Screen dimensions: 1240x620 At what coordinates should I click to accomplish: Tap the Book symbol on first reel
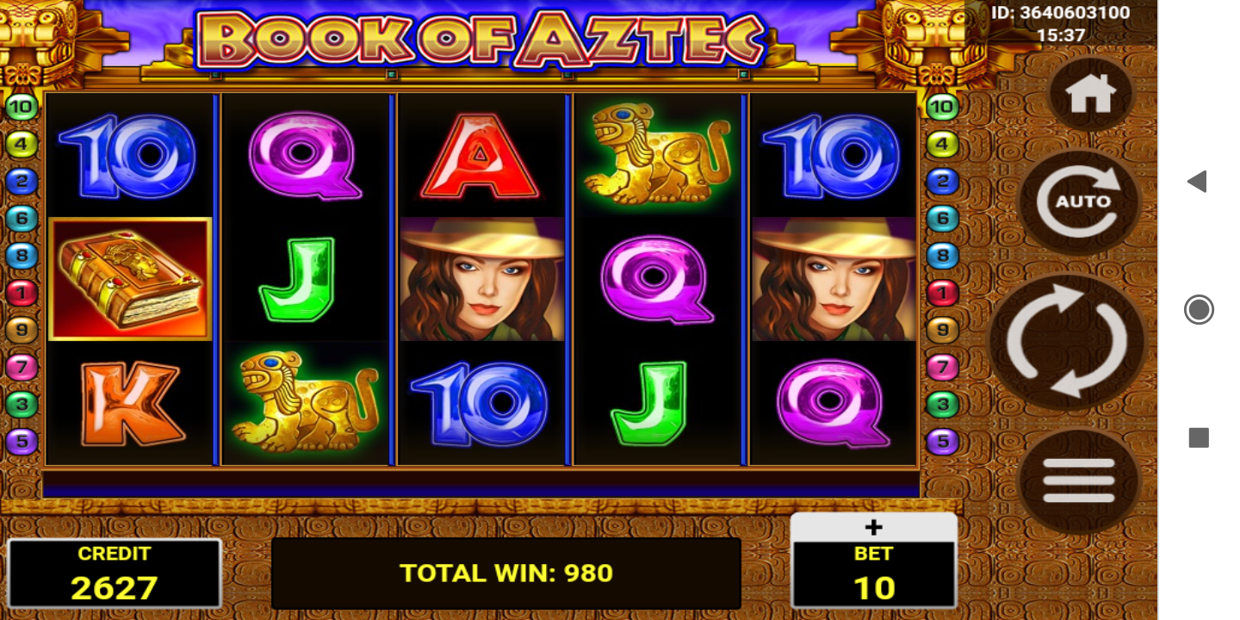[x=130, y=279]
